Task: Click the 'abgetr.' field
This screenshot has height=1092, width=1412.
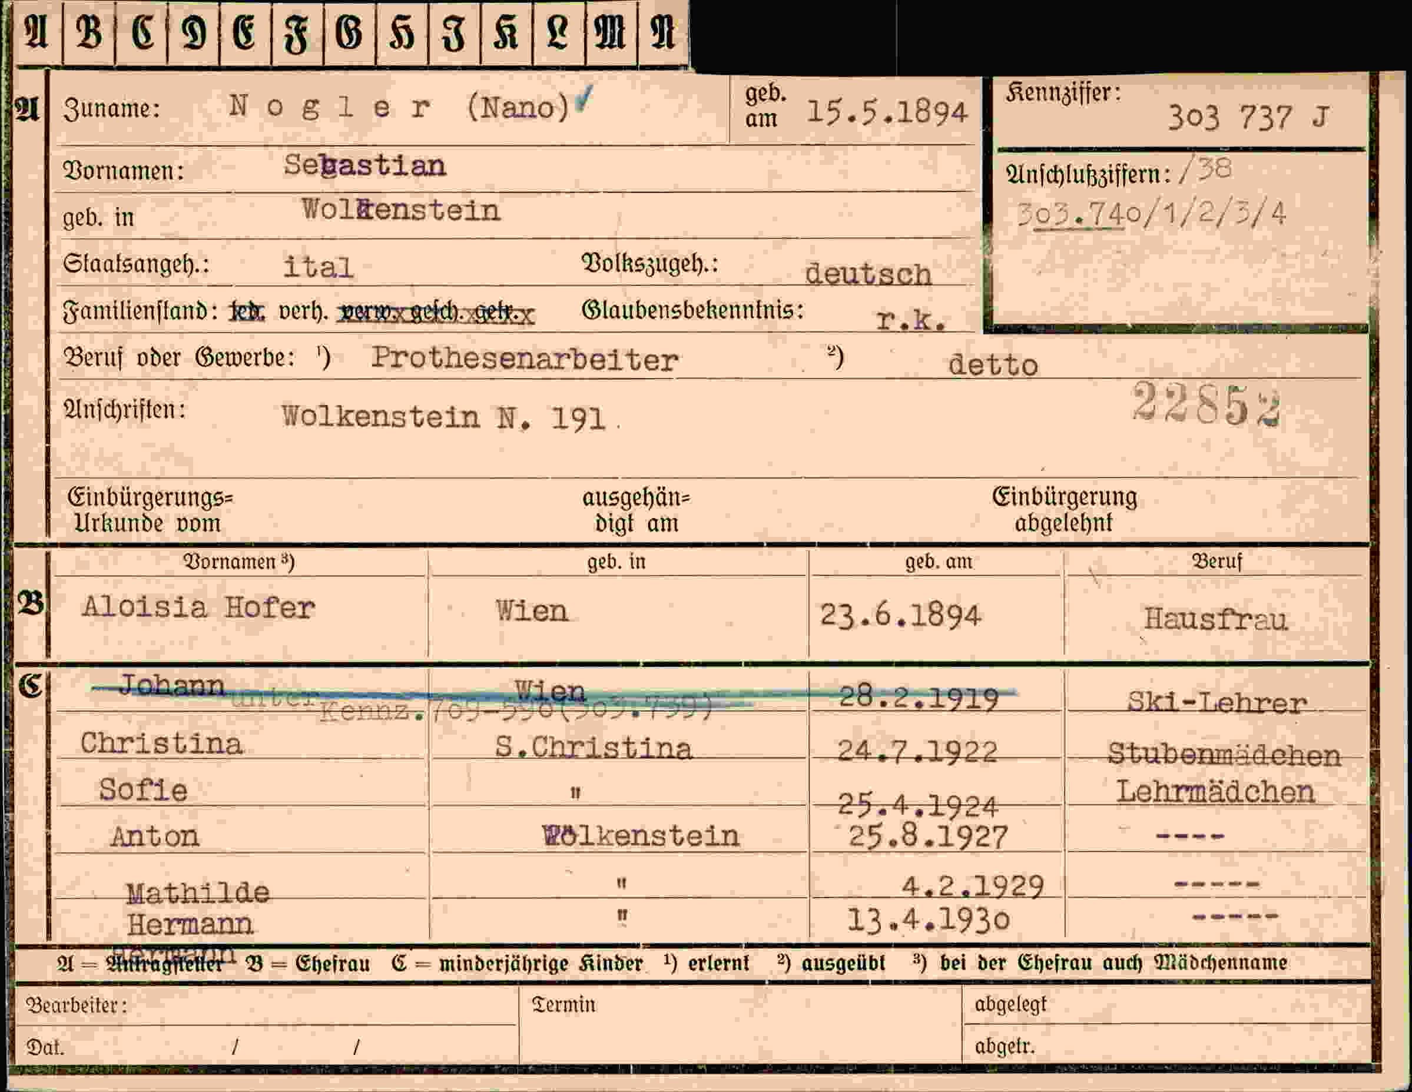Action: point(1167,1044)
